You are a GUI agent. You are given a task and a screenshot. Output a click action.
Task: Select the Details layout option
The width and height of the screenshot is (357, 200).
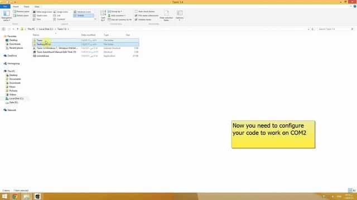pyautogui.click(x=83, y=16)
